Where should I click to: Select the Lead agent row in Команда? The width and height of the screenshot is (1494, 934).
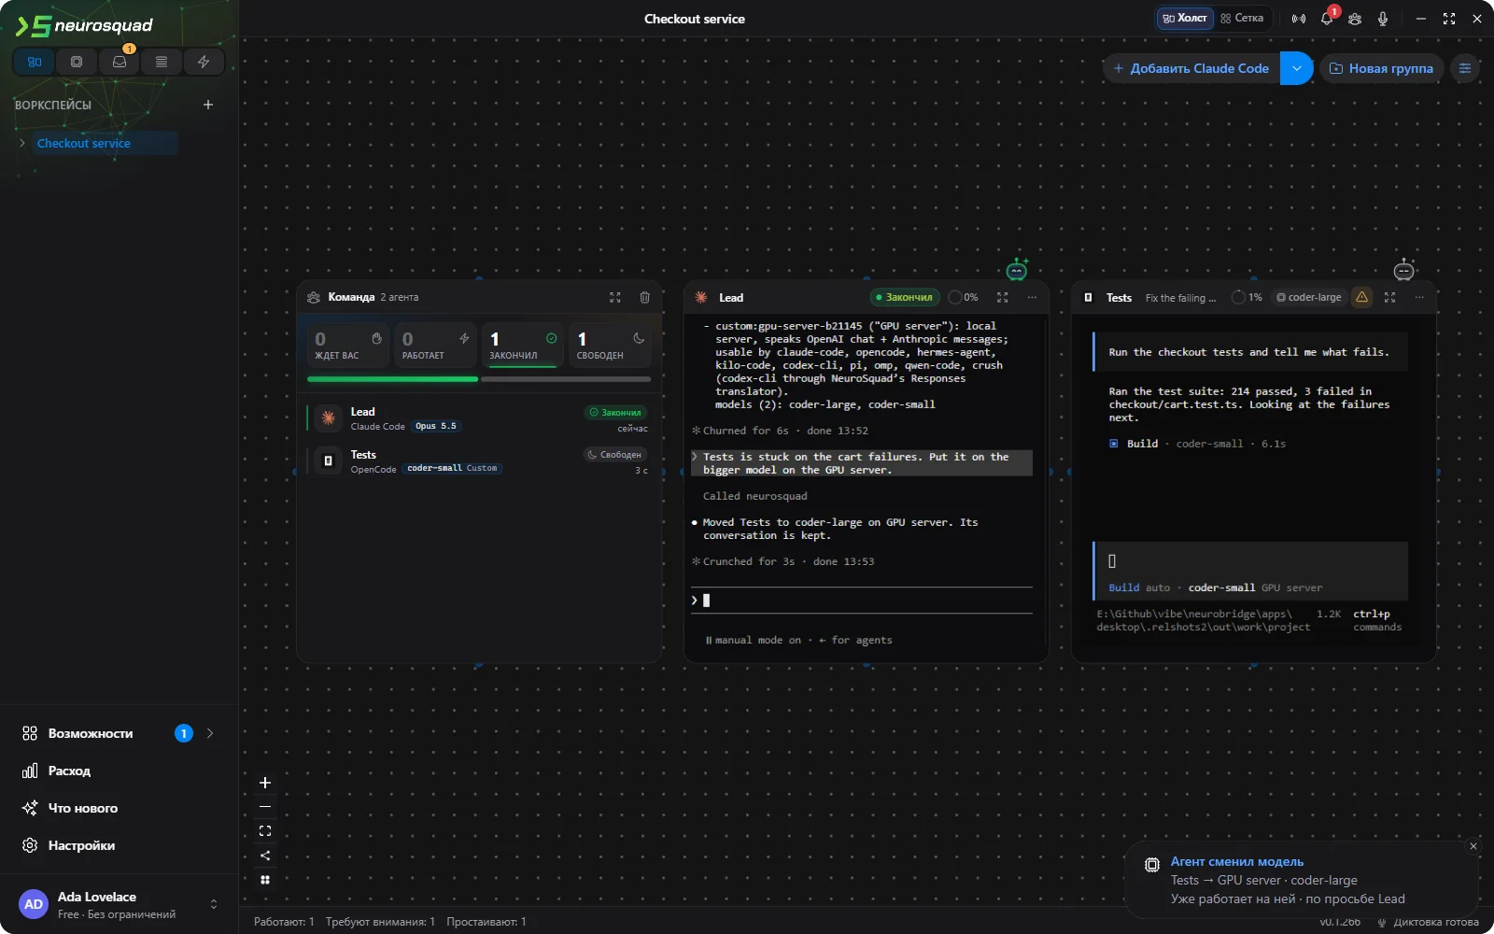[479, 418]
